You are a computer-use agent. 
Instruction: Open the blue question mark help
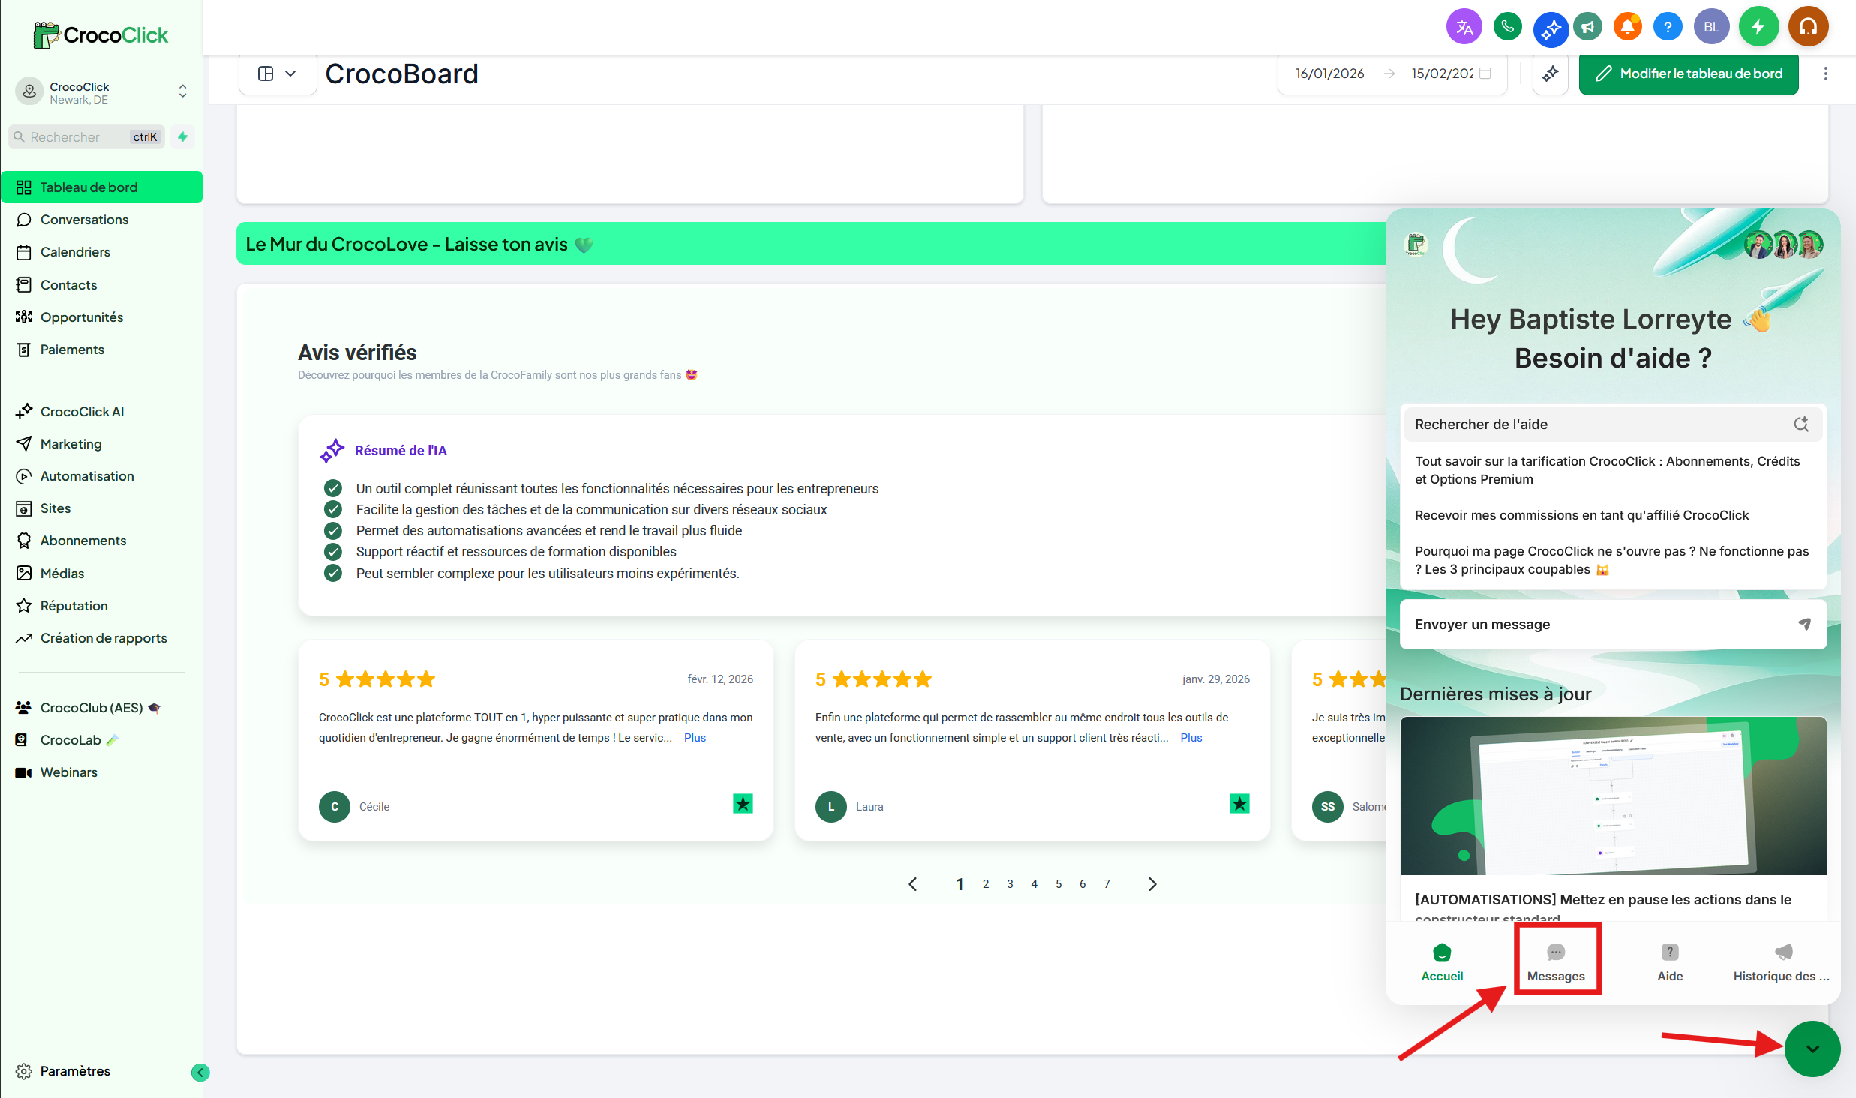coord(1668,28)
